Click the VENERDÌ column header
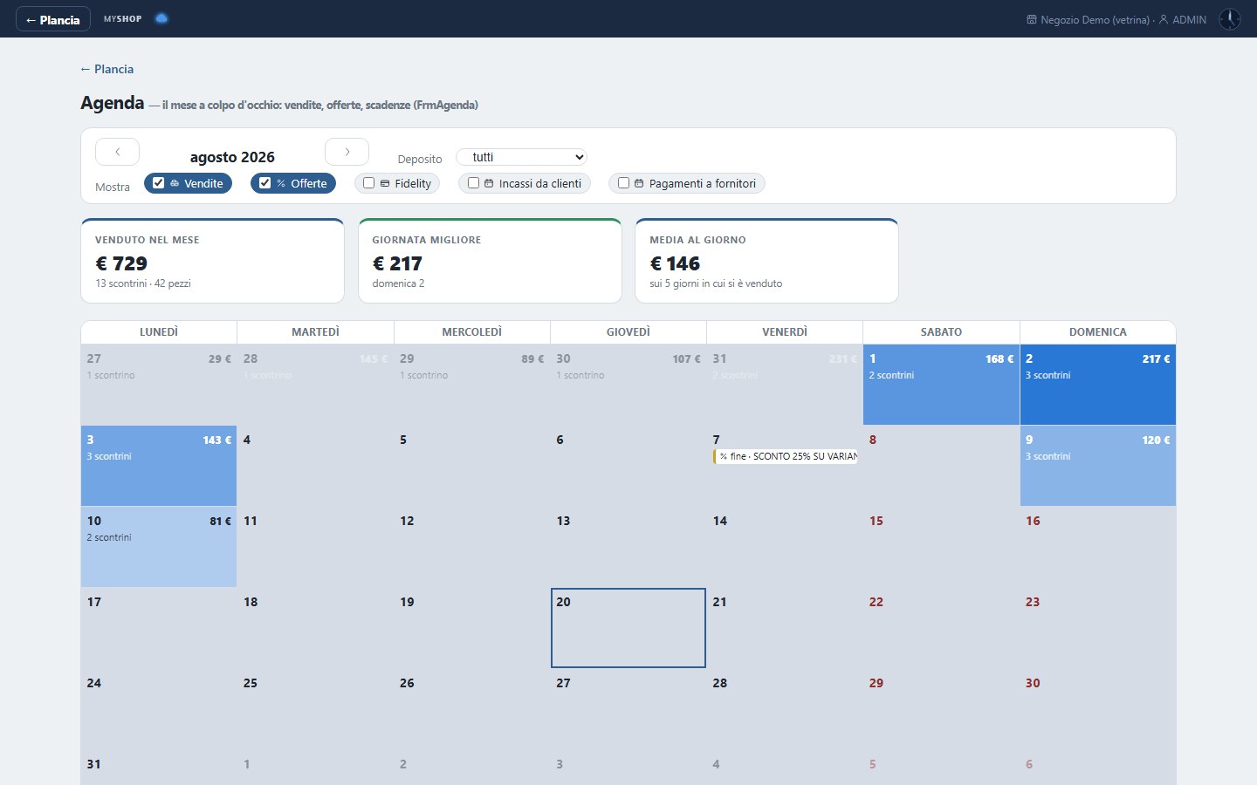 click(x=785, y=332)
